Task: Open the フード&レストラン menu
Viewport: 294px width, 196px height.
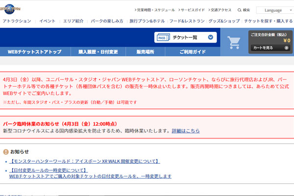Action: [x=187, y=21]
